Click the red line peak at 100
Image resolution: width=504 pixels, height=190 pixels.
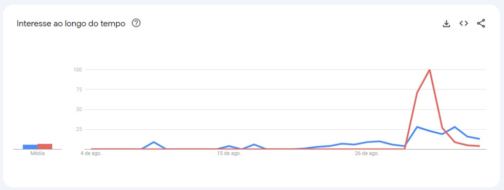pos(429,70)
